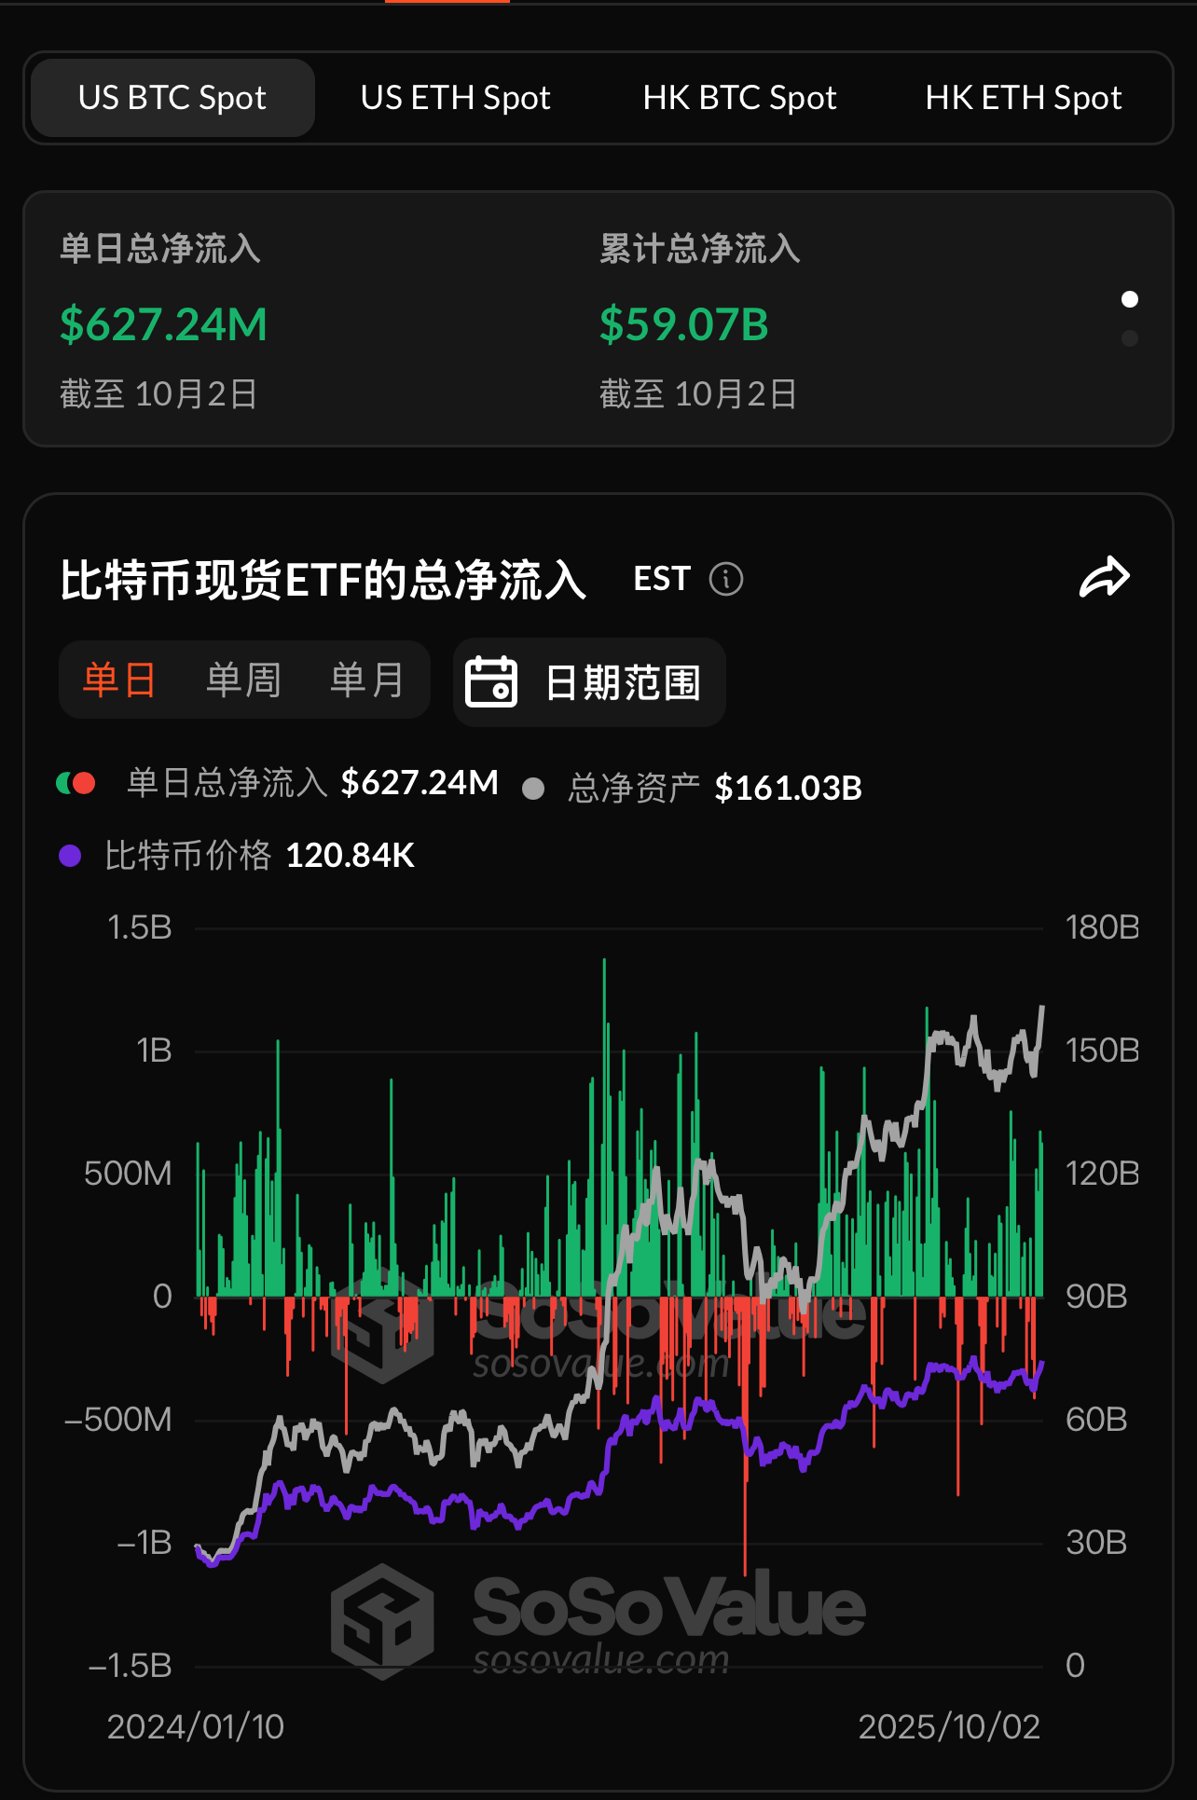Select the 单月 monthly interval
This screenshot has width=1197, height=1800.
[x=367, y=680]
